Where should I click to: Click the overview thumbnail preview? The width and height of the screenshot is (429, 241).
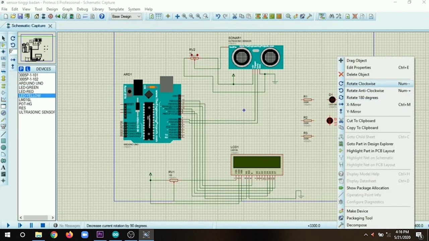pos(37,48)
